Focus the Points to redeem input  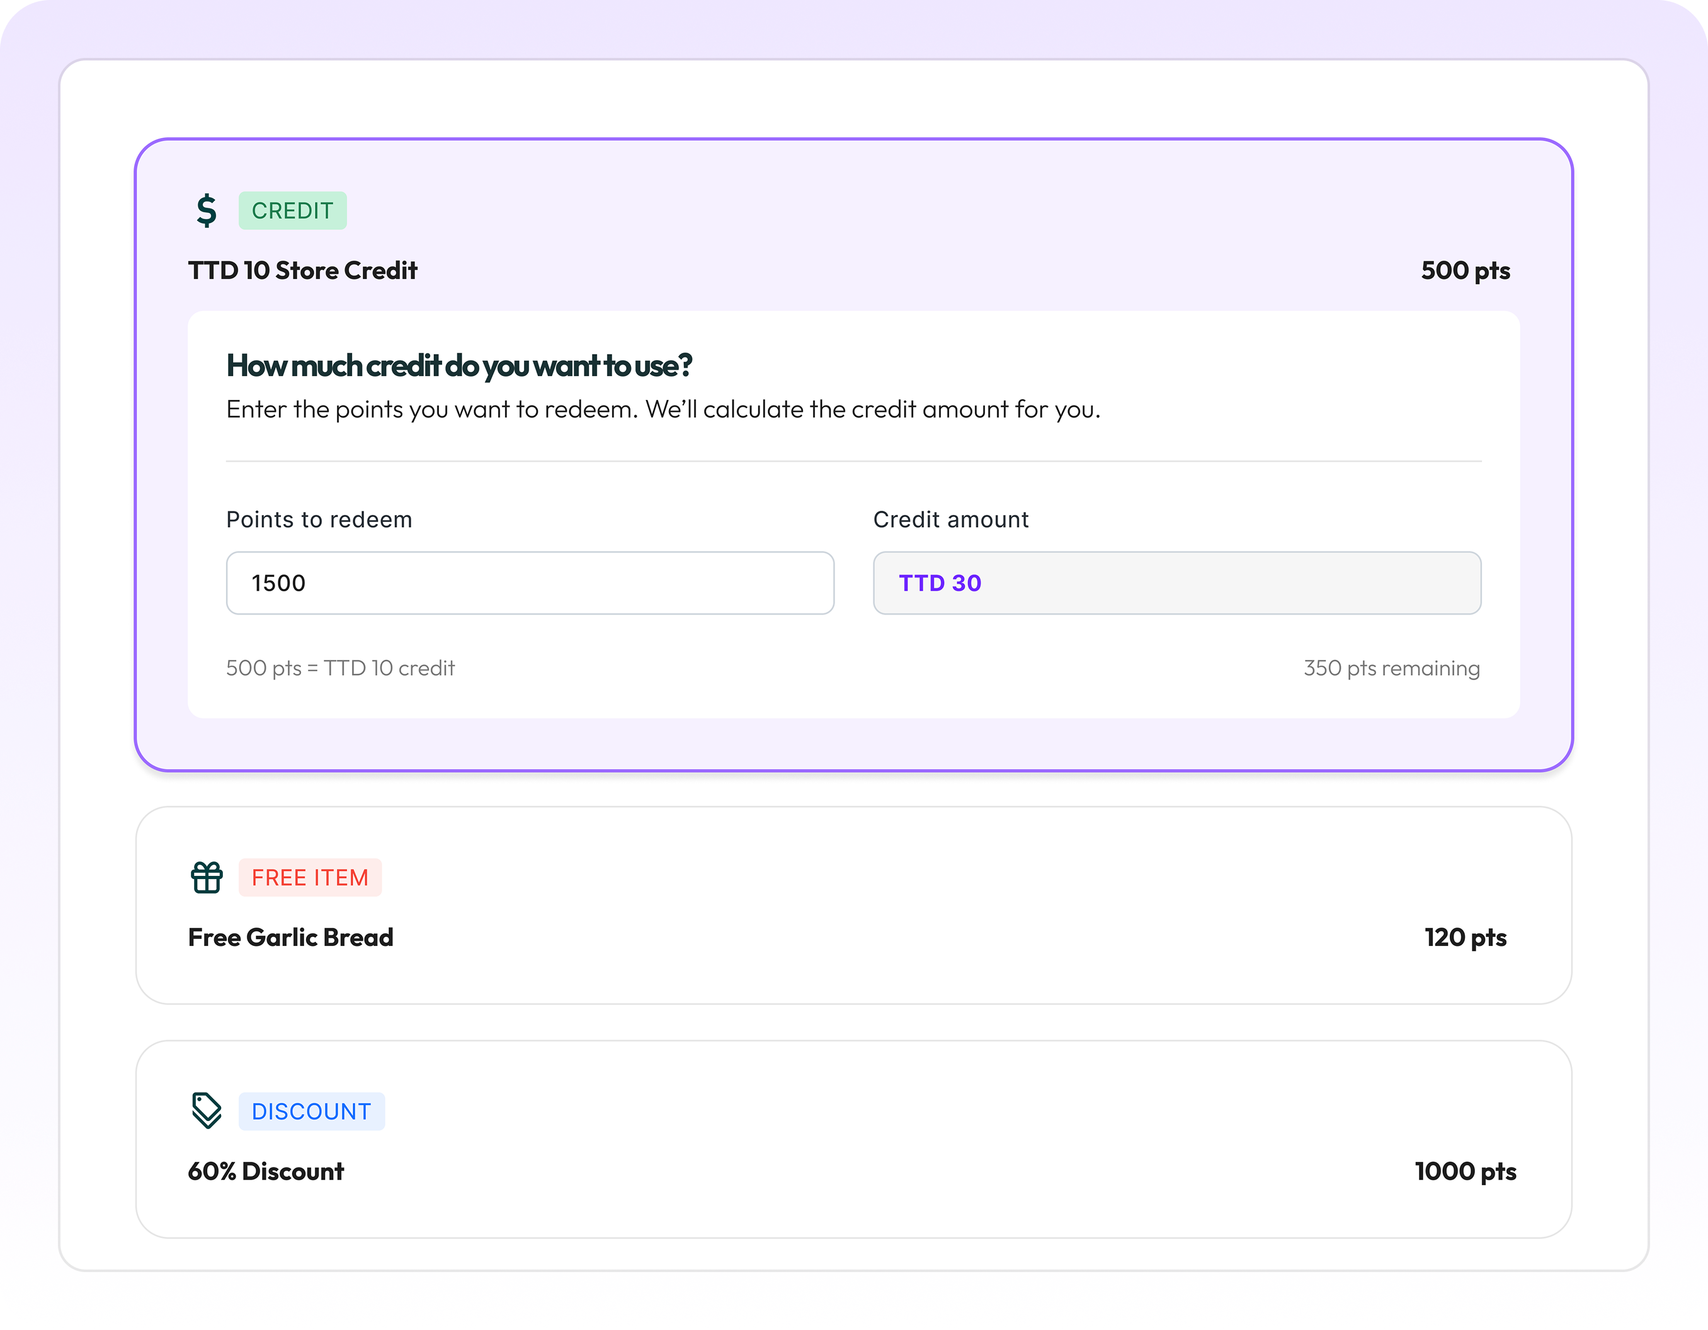pyautogui.click(x=530, y=583)
